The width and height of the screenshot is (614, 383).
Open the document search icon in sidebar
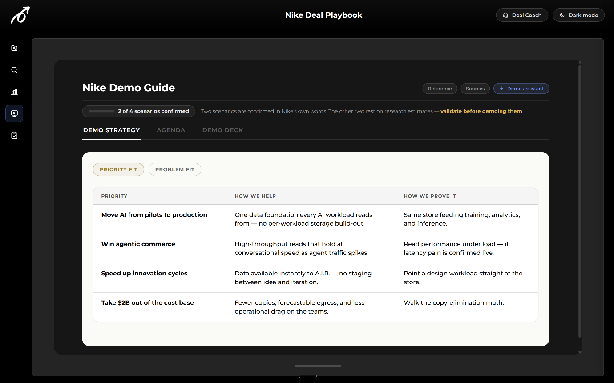[x=14, y=48]
